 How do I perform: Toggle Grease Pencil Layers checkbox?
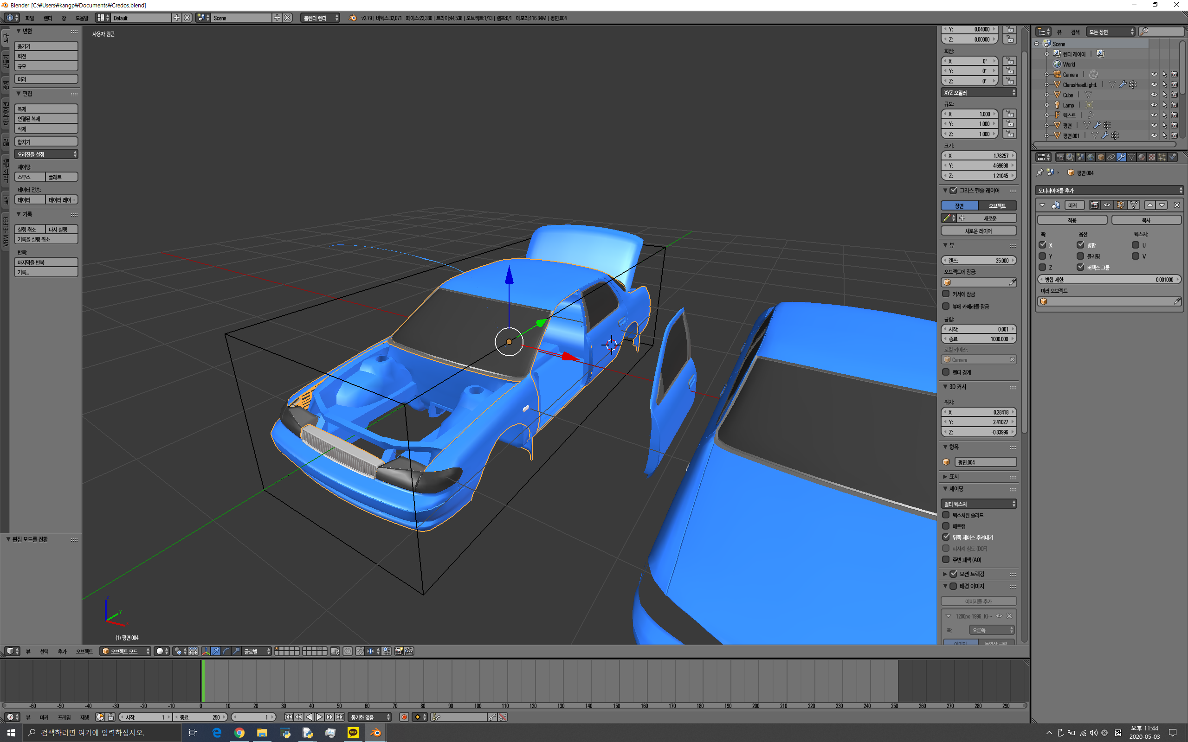[x=953, y=191]
